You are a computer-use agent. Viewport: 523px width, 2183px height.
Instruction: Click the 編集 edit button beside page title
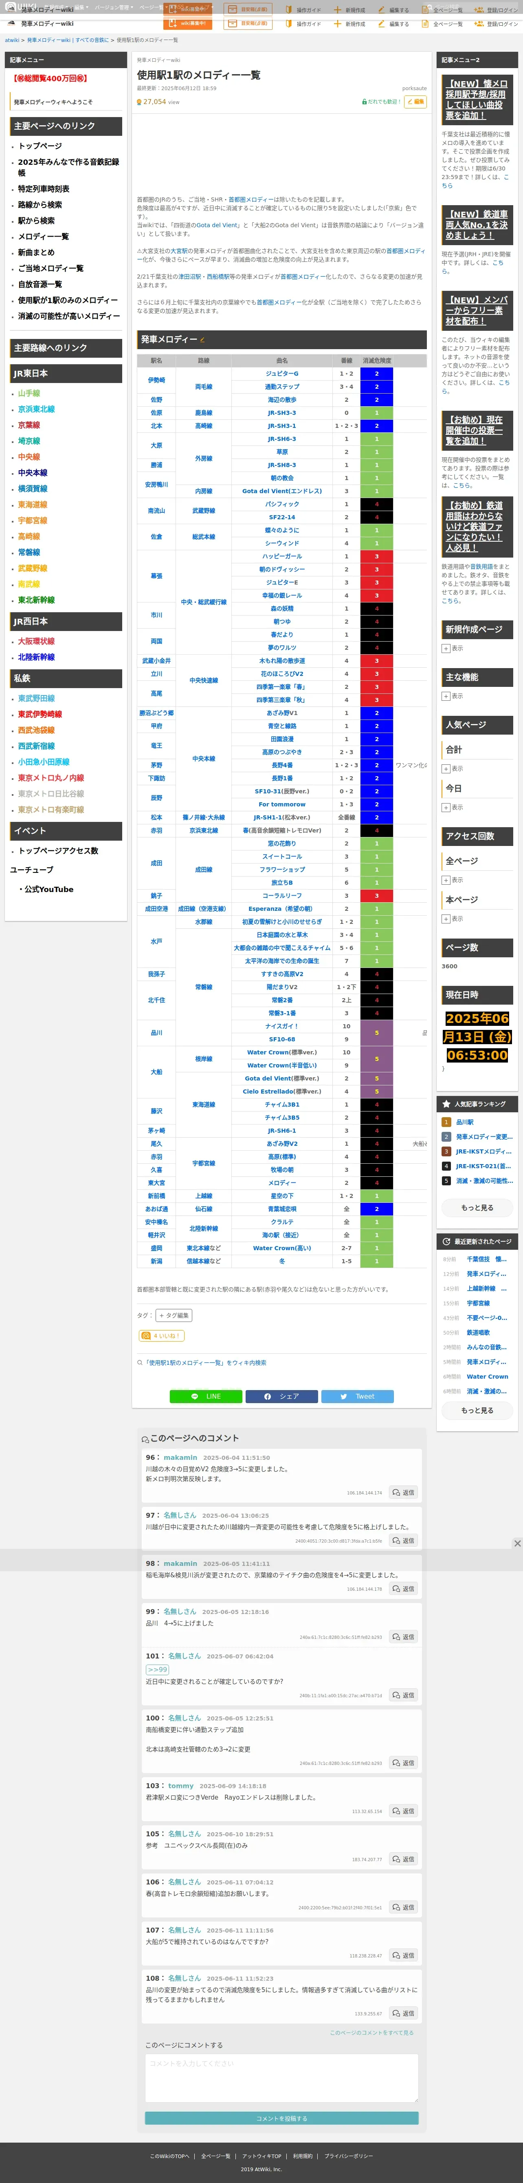pyautogui.click(x=415, y=102)
